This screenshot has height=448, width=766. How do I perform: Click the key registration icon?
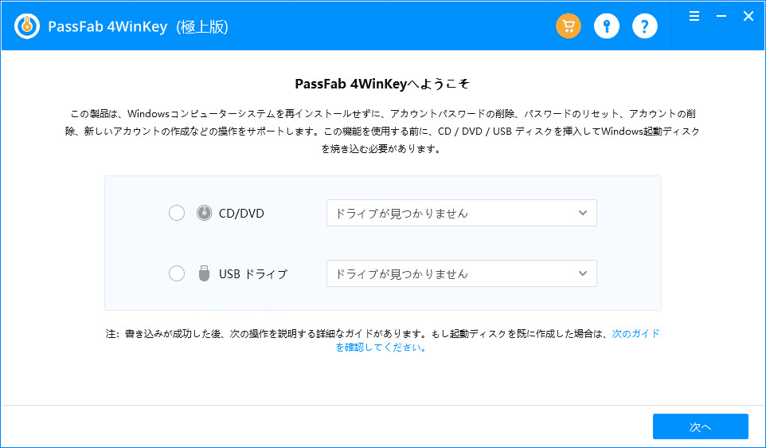(x=607, y=26)
